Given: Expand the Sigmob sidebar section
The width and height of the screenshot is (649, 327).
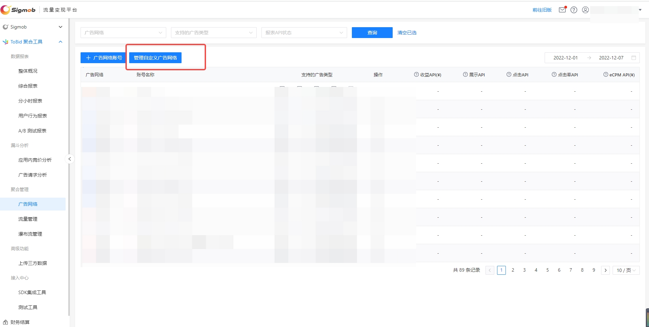Looking at the screenshot, I should tap(61, 27).
